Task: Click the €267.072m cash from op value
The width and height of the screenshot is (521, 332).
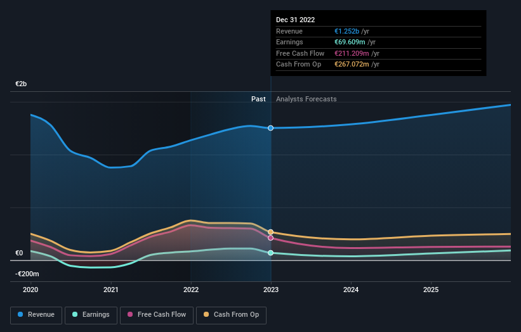Action: pyautogui.click(x=352, y=65)
